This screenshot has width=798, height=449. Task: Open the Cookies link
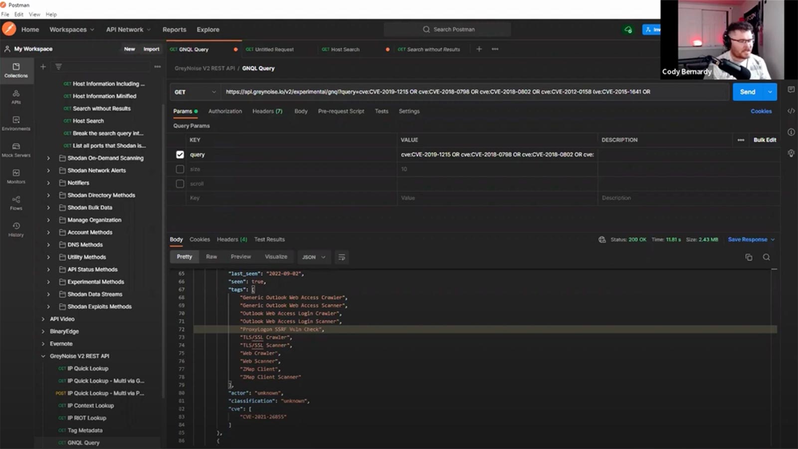[x=761, y=111]
